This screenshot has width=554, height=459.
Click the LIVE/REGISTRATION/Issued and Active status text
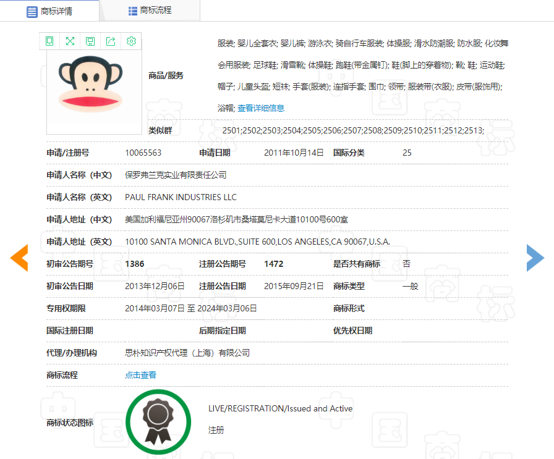pyautogui.click(x=280, y=408)
